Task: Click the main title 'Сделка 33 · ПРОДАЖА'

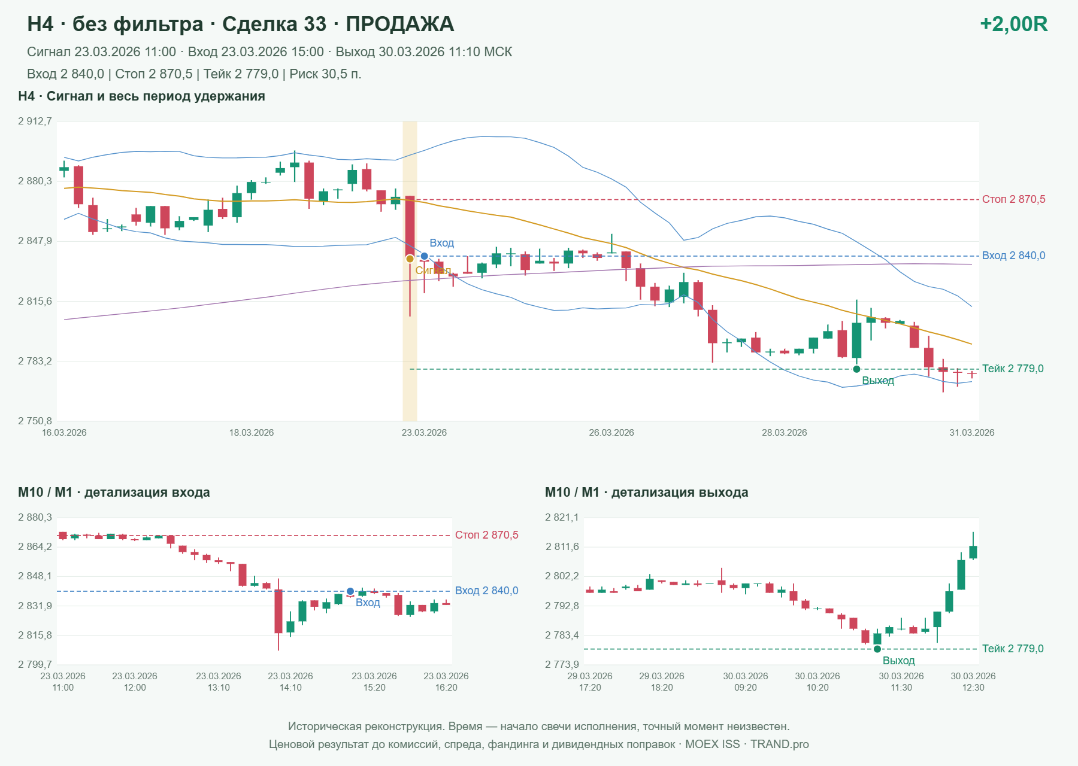Action: pyautogui.click(x=338, y=24)
